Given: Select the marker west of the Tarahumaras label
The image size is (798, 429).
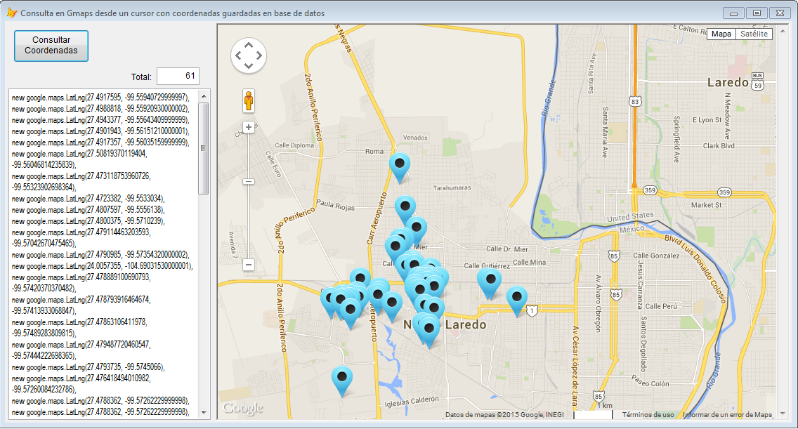Looking at the screenshot, I should coord(405,208).
